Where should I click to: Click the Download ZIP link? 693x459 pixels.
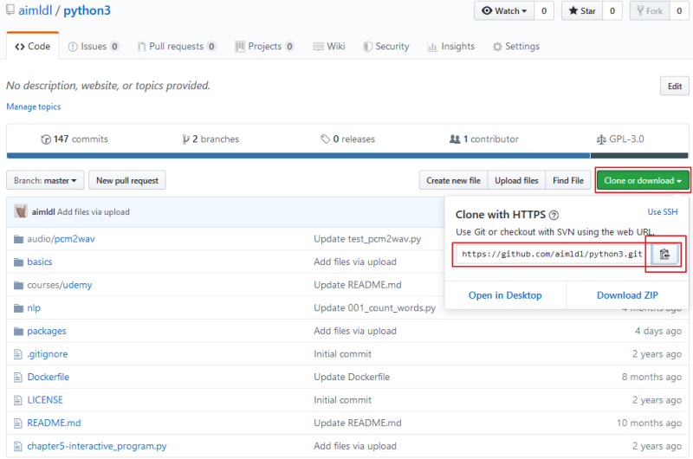627,295
